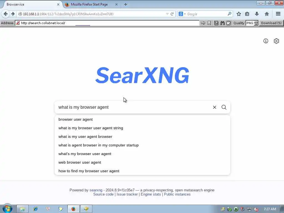
Task: Open the Public instances link
Action: click(x=177, y=194)
